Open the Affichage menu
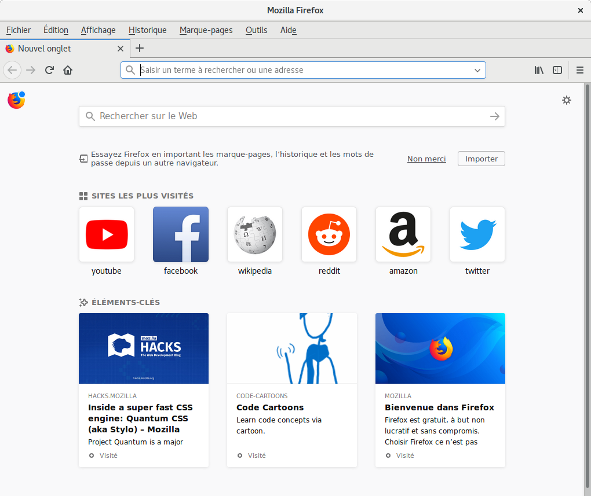 tap(99, 30)
